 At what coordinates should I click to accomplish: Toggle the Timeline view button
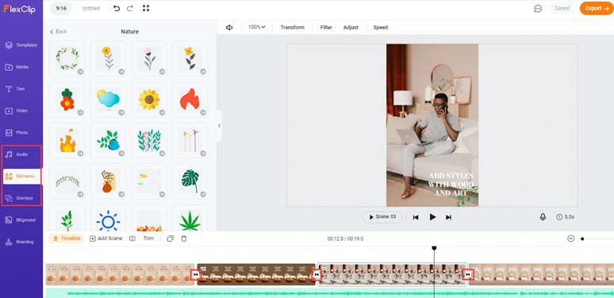tap(66, 239)
